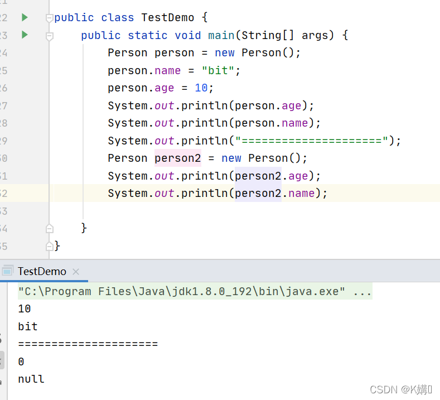Click the main method name
Viewport: 440px width, 400px height.
click(x=221, y=35)
